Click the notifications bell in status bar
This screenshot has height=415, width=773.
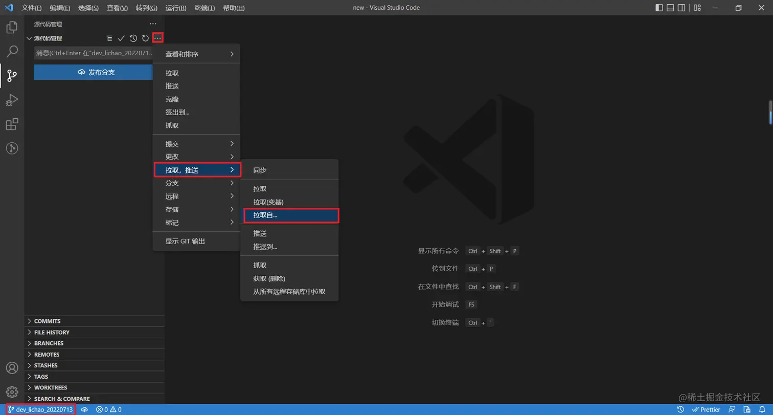click(761, 409)
